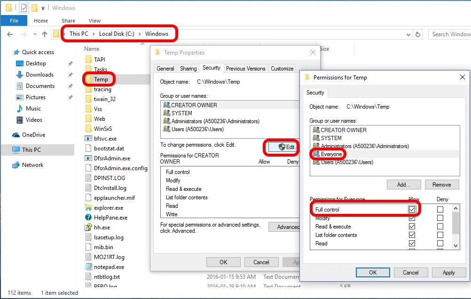Click the bfsvc.exe file icon

pos(88,139)
